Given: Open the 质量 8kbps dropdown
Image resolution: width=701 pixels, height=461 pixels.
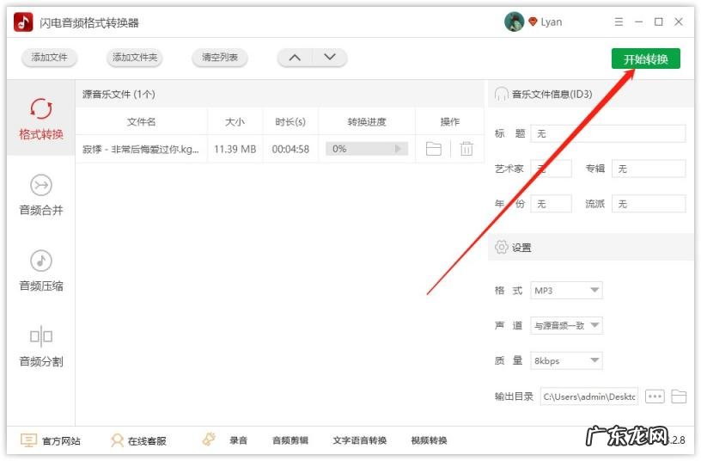Looking at the screenshot, I should (x=566, y=360).
